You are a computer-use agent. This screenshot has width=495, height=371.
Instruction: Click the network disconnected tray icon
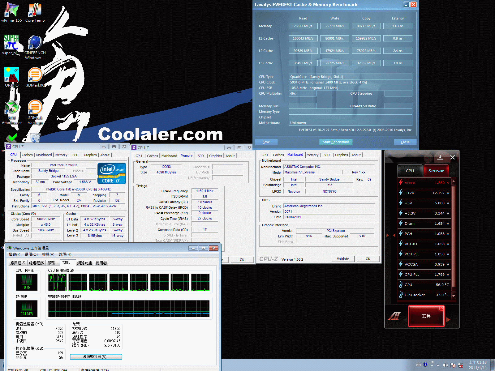[460, 365]
